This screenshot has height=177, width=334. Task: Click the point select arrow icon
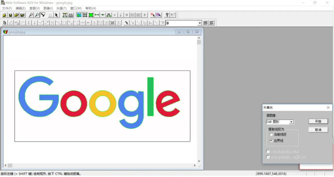(127, 23)
